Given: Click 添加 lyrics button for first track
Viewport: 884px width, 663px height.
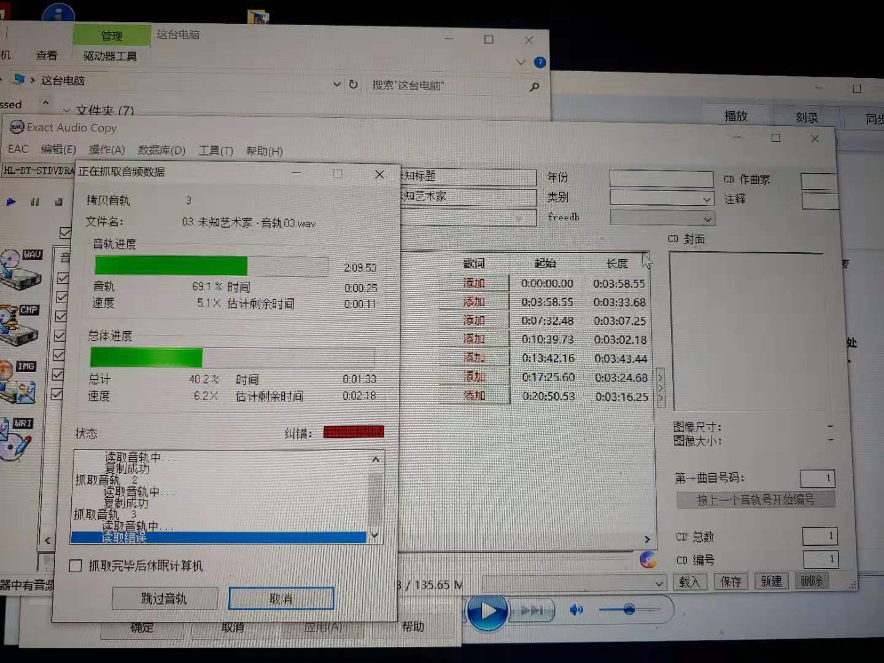Looking at the screenshot, I should point(474,283).
